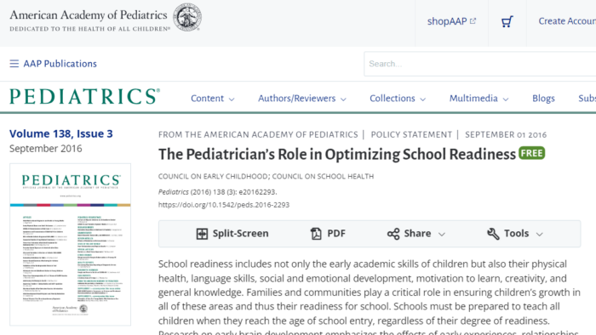Click the Split-Screen icon
The width and height of the screenshot is (596, 335).
point(202,234)
